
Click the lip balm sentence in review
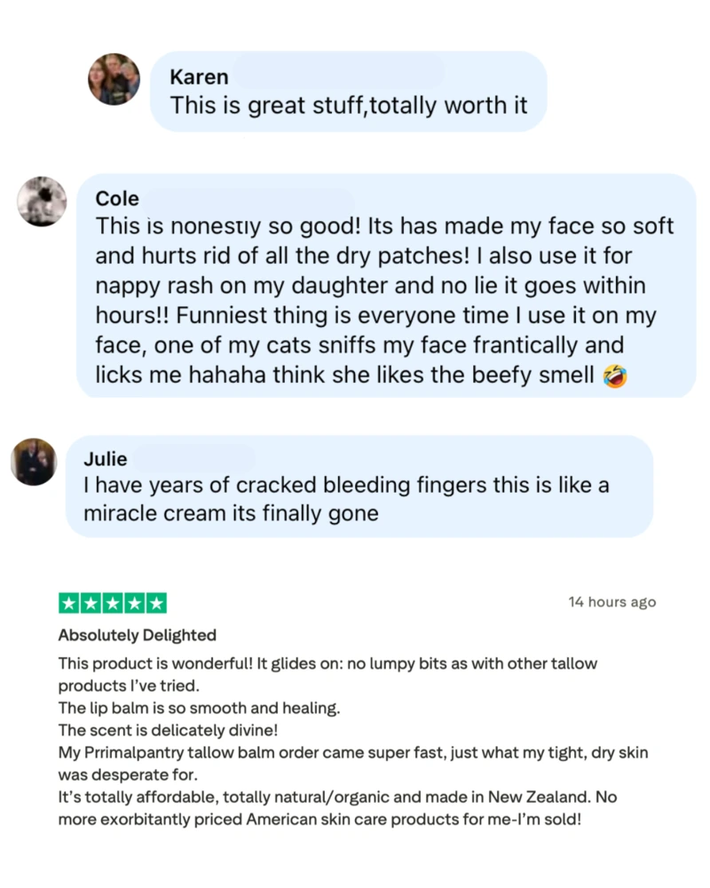(x=200, y=708)
